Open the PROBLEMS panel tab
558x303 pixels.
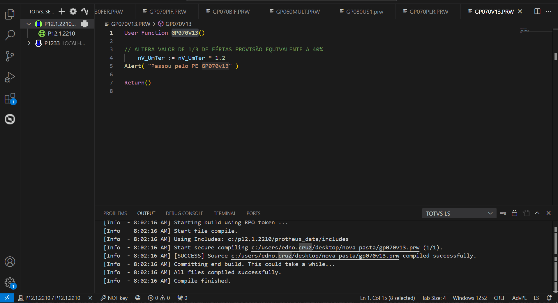click(x=115, y=213)
